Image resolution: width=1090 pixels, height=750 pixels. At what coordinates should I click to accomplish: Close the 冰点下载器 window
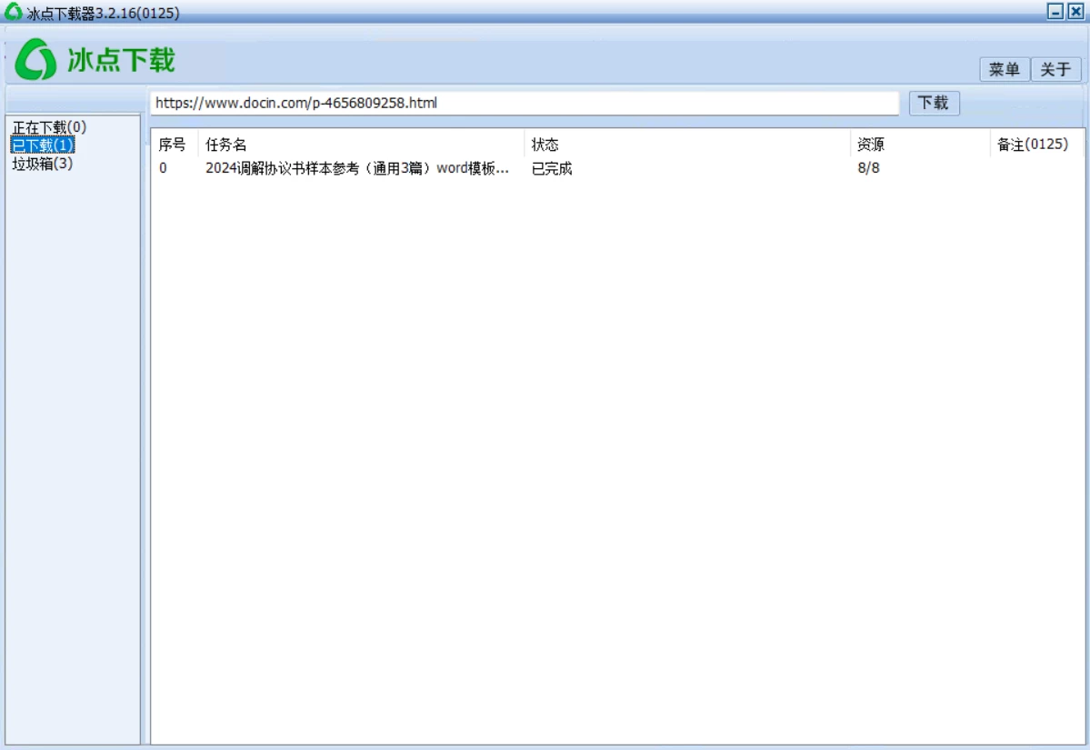coord(1075,11)
